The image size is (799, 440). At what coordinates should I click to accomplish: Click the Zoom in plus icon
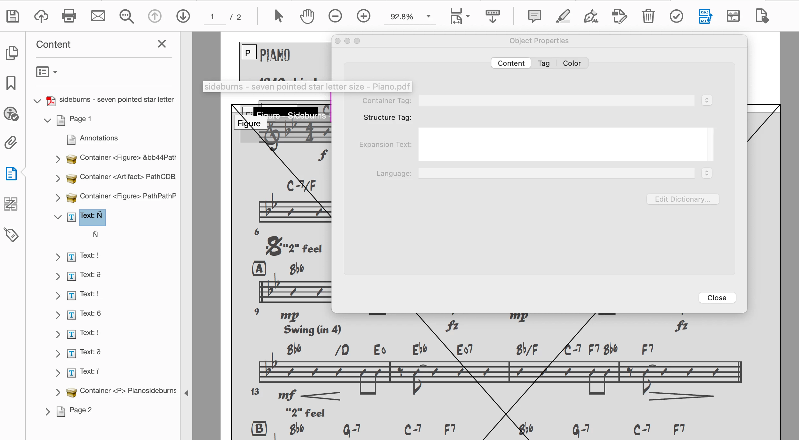(363, 16)
